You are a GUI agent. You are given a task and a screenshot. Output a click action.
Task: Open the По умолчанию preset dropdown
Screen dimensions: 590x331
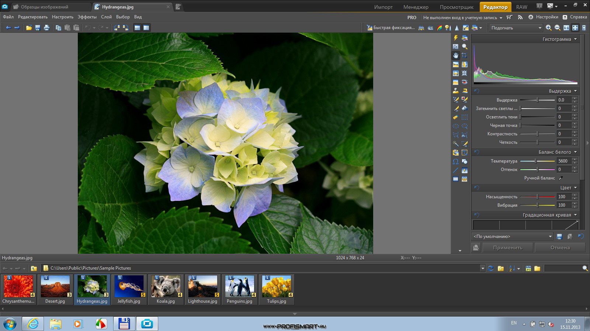pos(513,236)
